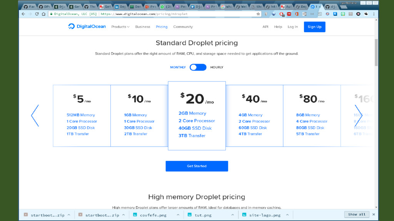
Task: Select the $5/mo plan card
Action: (82, 116)
